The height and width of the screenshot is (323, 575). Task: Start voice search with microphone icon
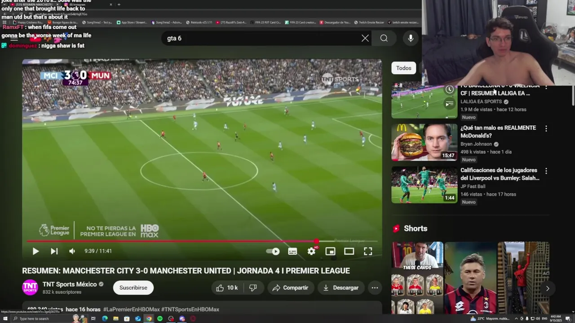pyautogui.click(x=411, y=38)
